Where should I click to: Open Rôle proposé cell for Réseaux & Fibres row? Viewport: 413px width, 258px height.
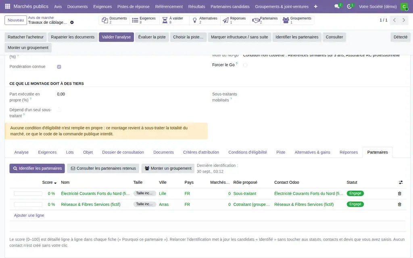coord(252,204)
